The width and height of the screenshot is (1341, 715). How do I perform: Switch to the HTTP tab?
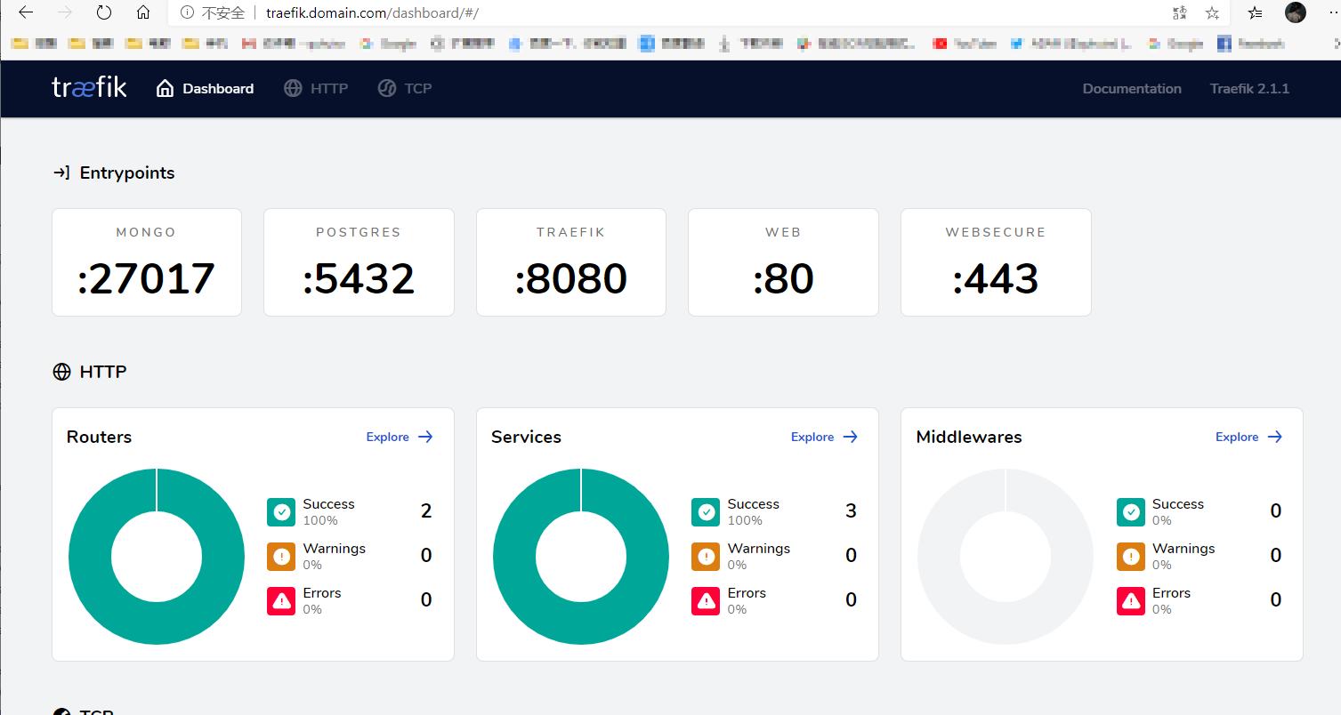click(316, 88)
